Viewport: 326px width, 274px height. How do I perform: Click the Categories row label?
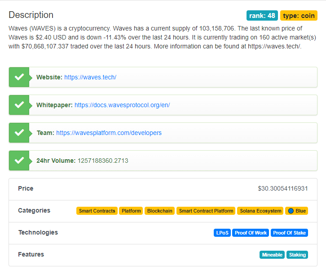[34, 210]
